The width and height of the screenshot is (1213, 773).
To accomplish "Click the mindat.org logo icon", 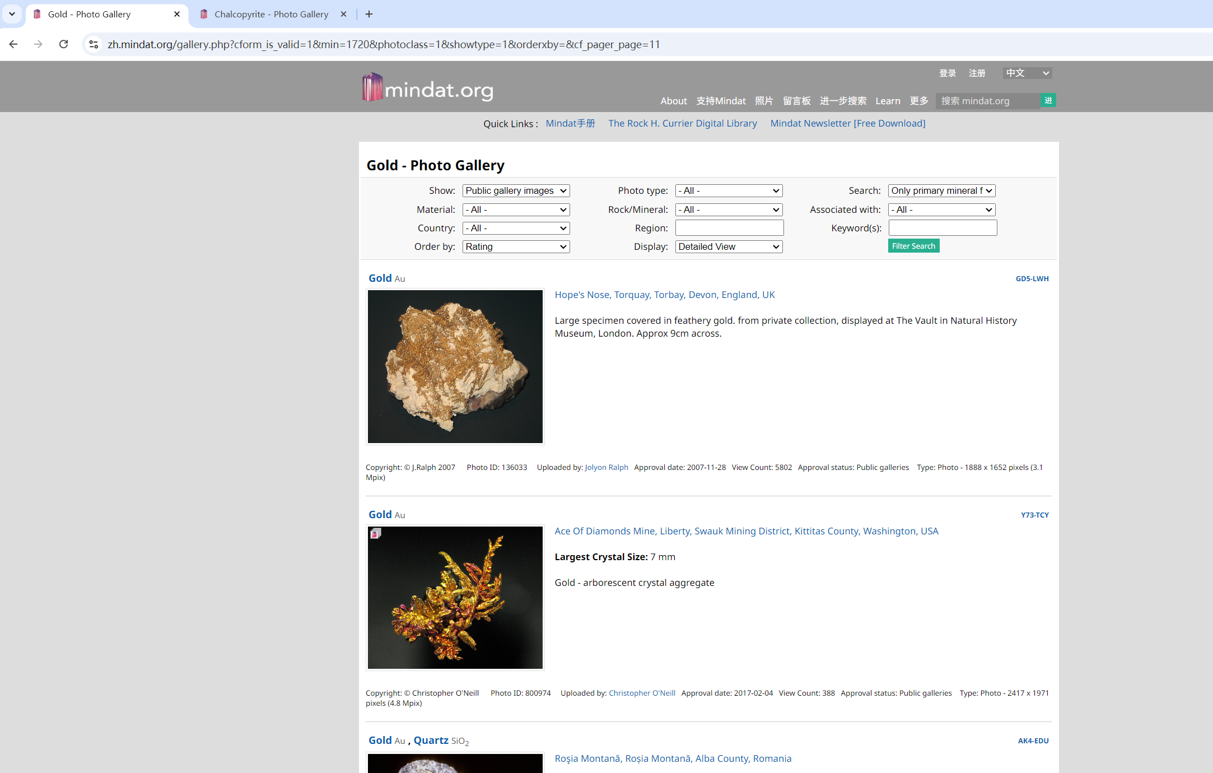I will point(372,87).
